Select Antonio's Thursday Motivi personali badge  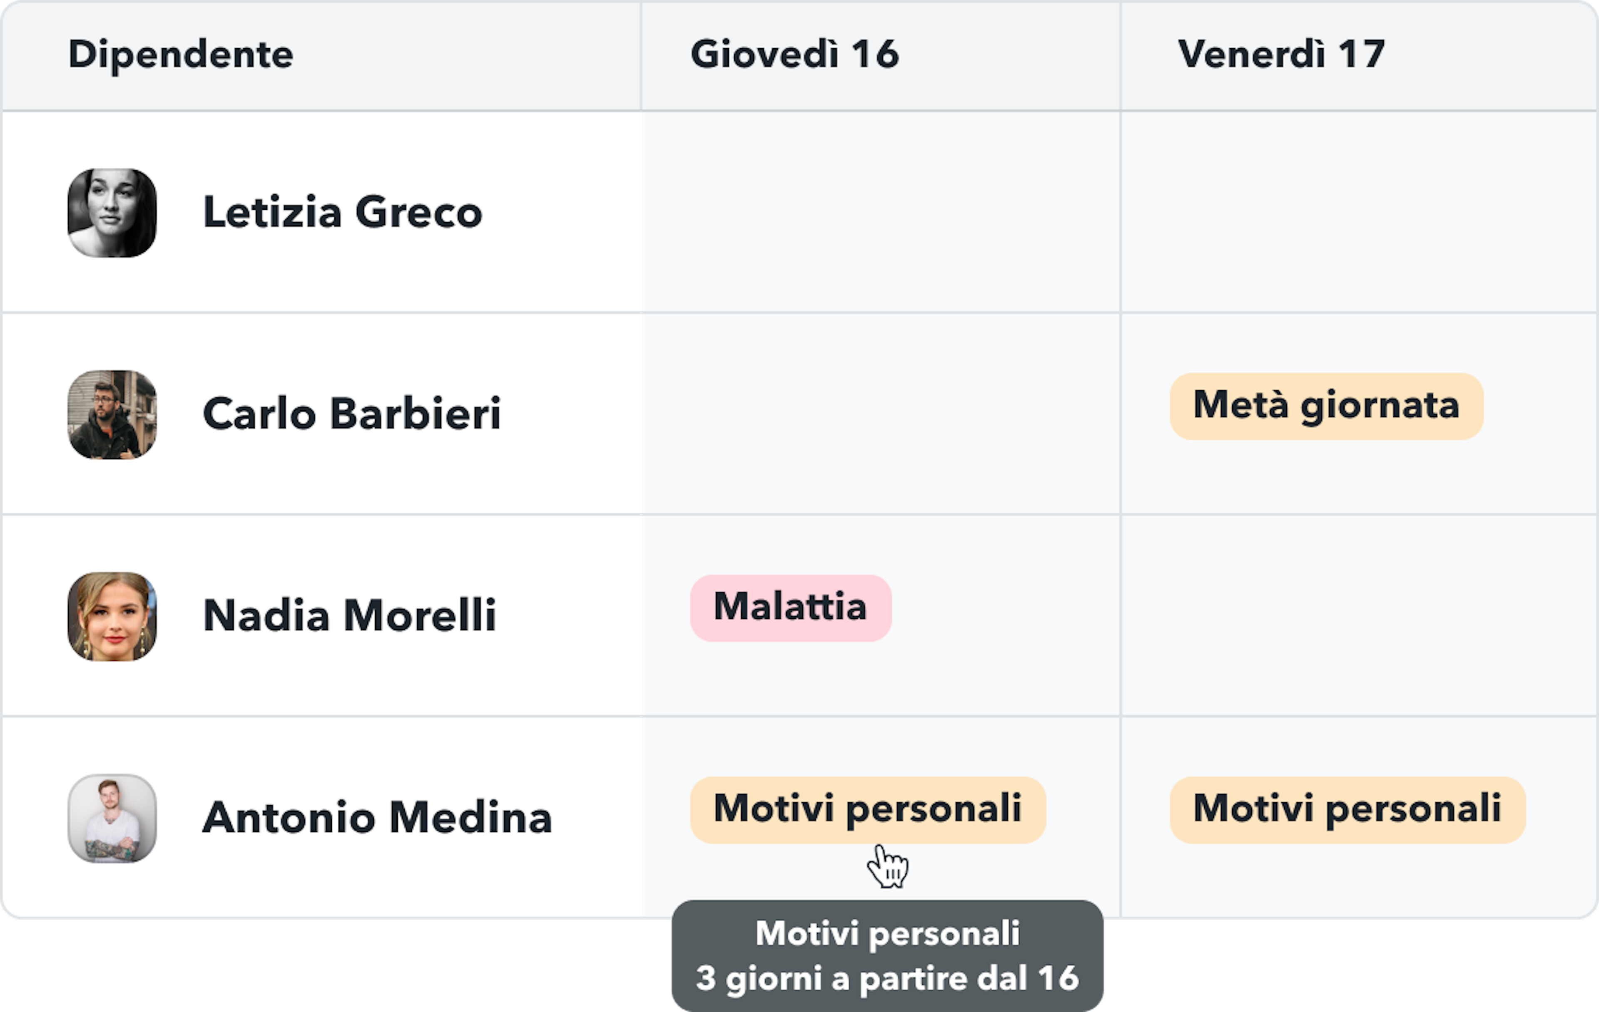pos(867,810)
